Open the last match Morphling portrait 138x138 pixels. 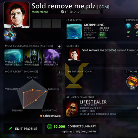coord(74,32)
